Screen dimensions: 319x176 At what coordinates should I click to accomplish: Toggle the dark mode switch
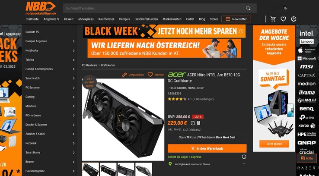[282, 8]
